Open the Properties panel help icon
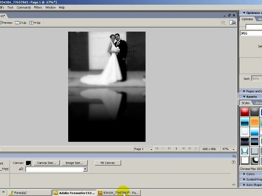This screenshot has width=262, height=196. coord(234,162)
